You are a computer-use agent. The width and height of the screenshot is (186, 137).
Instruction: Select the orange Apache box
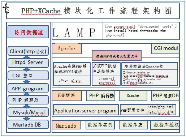click(x=67, y=49)
